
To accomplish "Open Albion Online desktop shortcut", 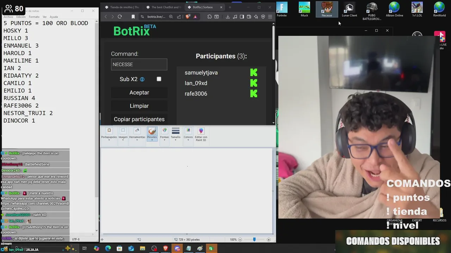I will point(394,9).
